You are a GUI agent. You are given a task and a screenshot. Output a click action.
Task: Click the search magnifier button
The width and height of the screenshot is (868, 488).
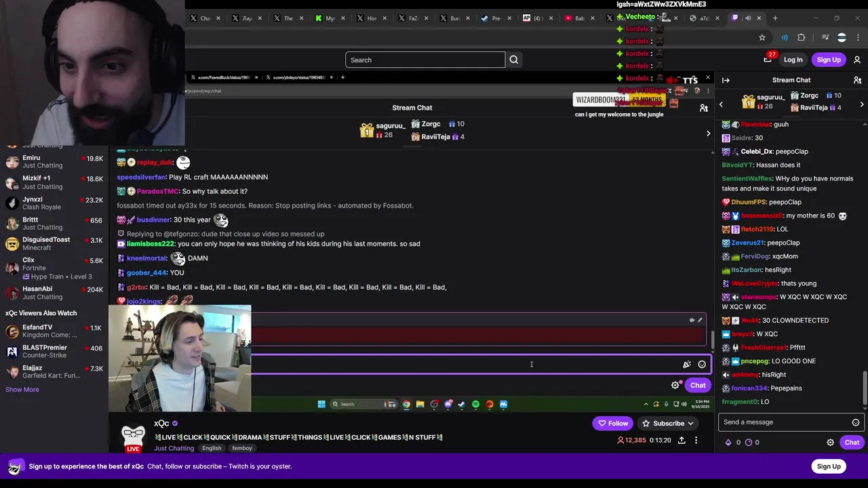pyautogui.click(x=514, y=60)
